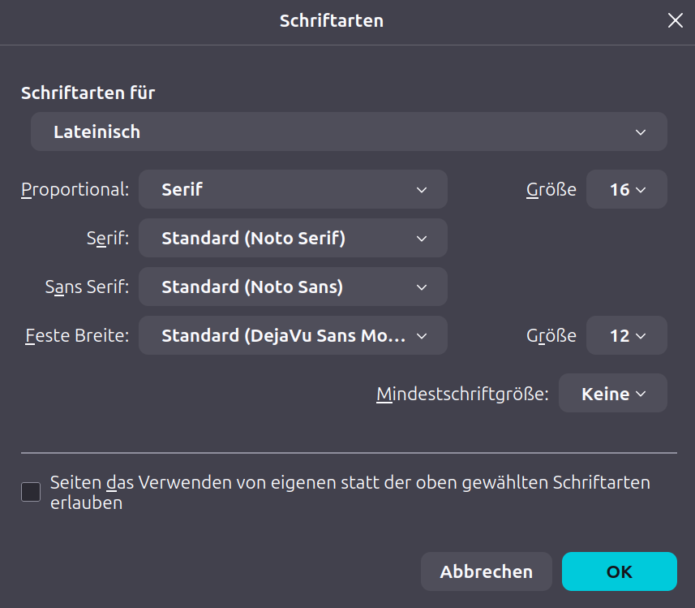695x608 pixels.
Task: Change the fixed-width font size 12 dropdown
Action: click(626, 336)
